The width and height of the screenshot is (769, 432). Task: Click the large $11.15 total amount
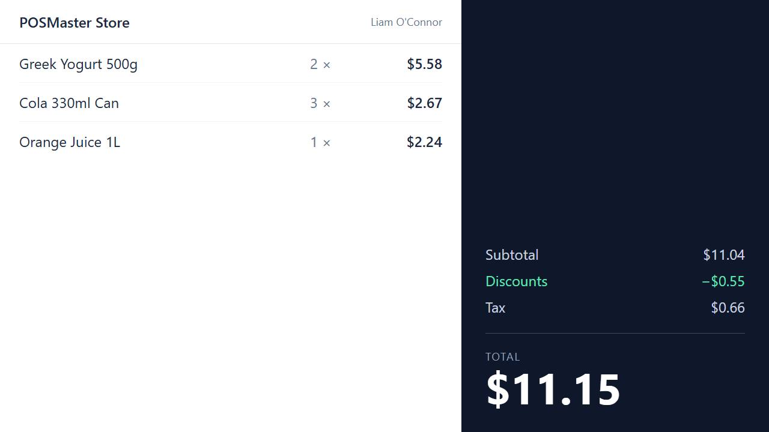pyautogui.click(x=553, y=390)
